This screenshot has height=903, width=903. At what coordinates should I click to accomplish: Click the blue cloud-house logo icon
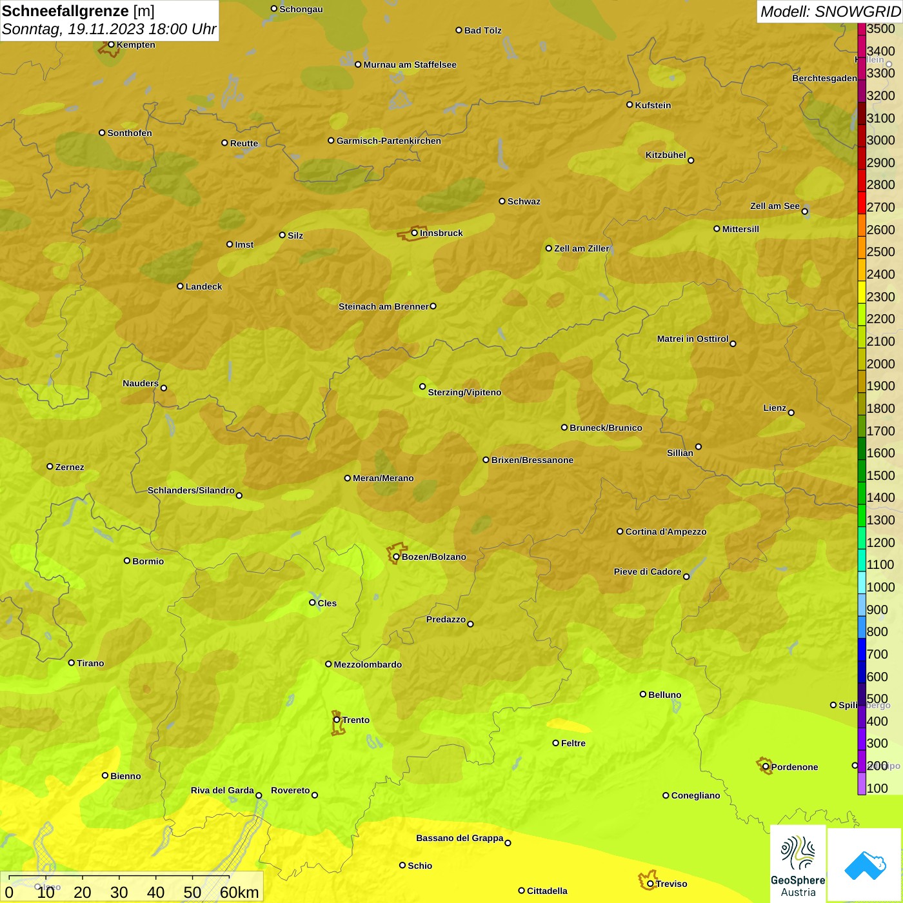(865, 865)
